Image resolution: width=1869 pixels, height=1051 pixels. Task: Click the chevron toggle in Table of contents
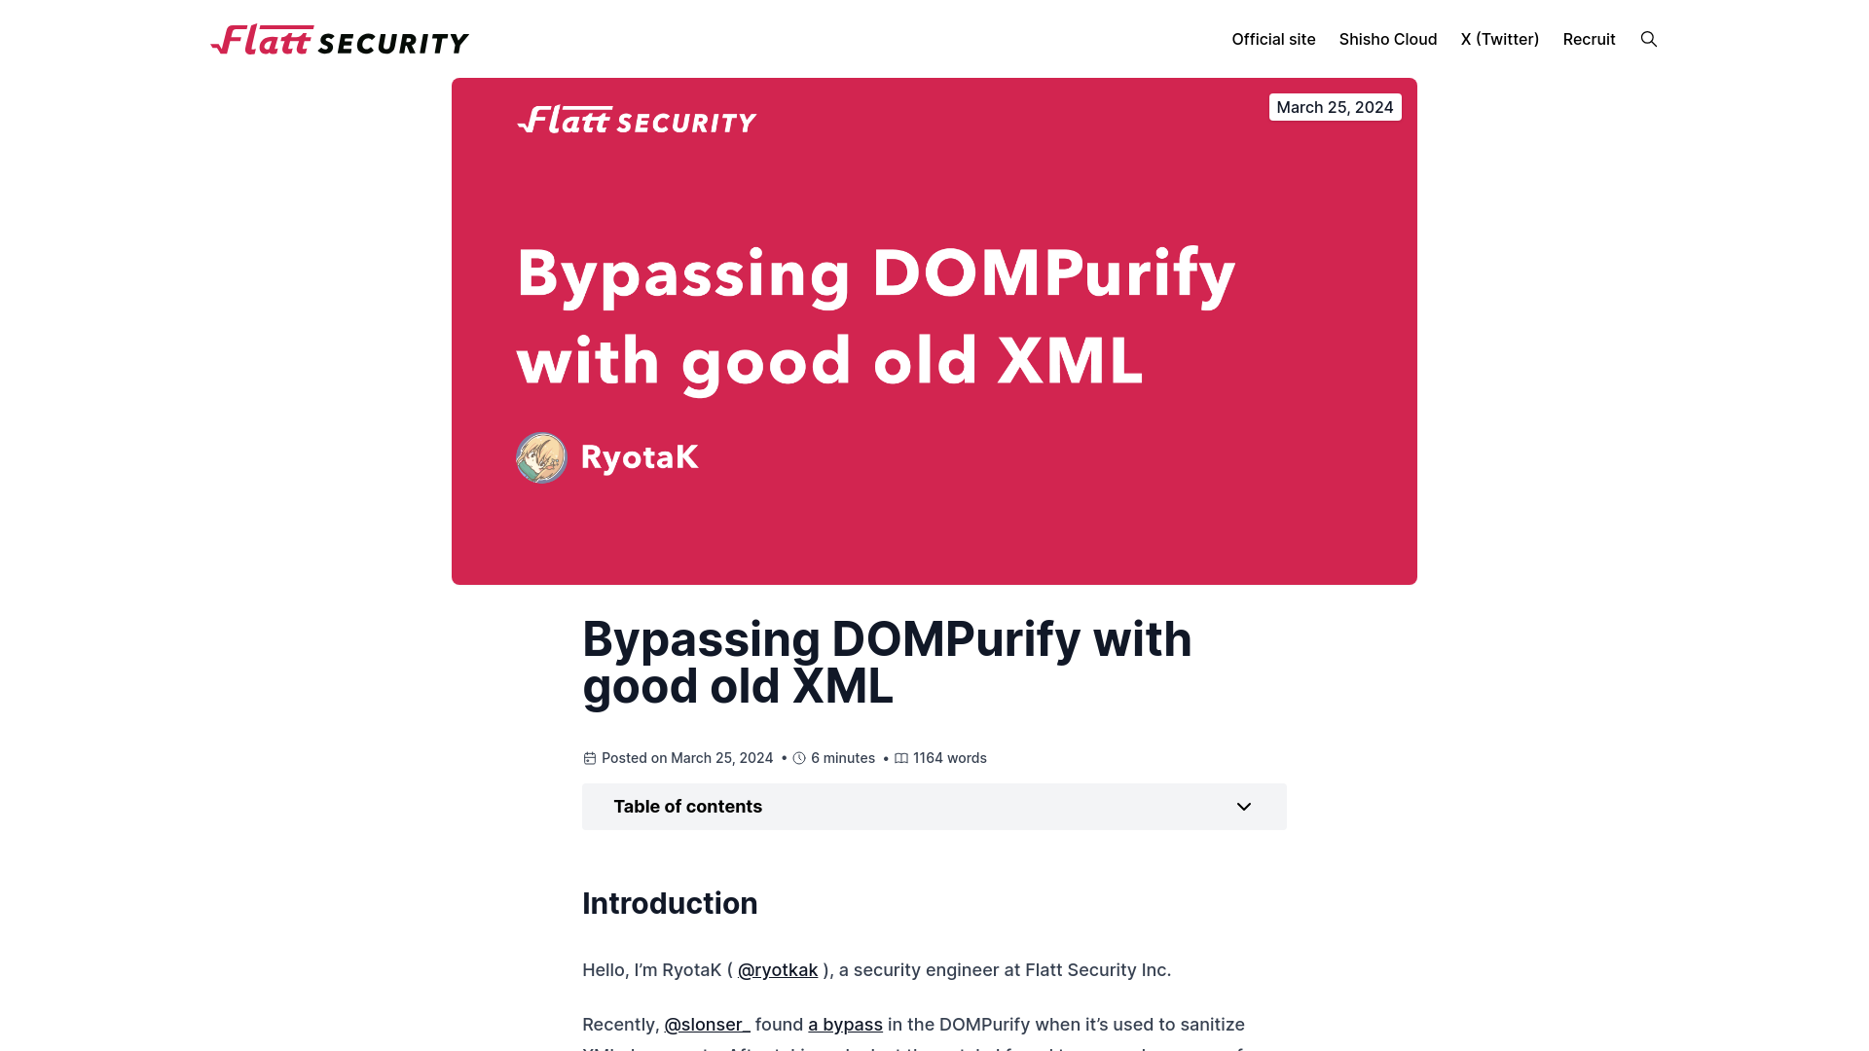(x=1244, y=806)
